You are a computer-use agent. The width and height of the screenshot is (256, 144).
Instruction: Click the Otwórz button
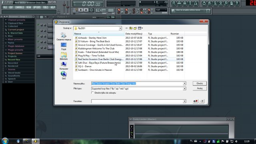click(200, 84)
